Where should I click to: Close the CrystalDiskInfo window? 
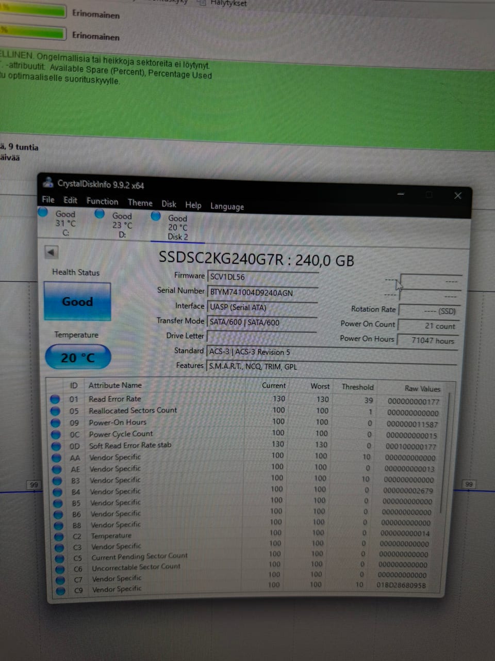(x=457, y=196)
